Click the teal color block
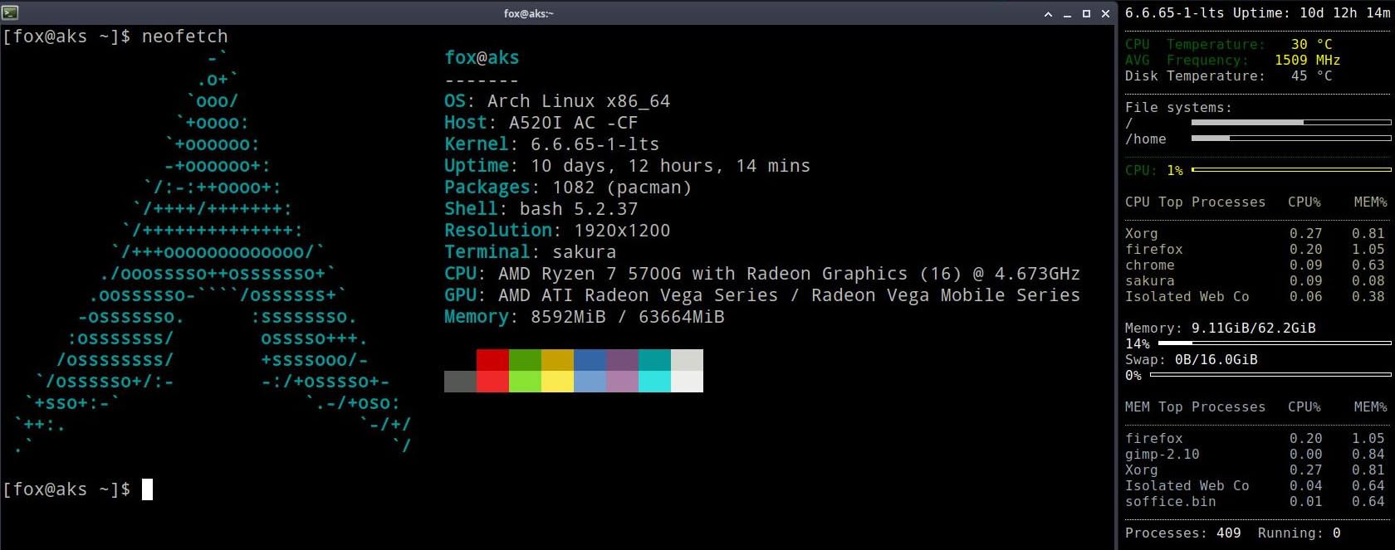The image size is (1395, 550). [x=654, y=360]
